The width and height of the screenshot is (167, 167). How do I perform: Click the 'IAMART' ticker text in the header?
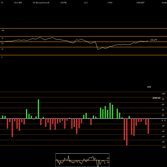[x=141, y=3]
